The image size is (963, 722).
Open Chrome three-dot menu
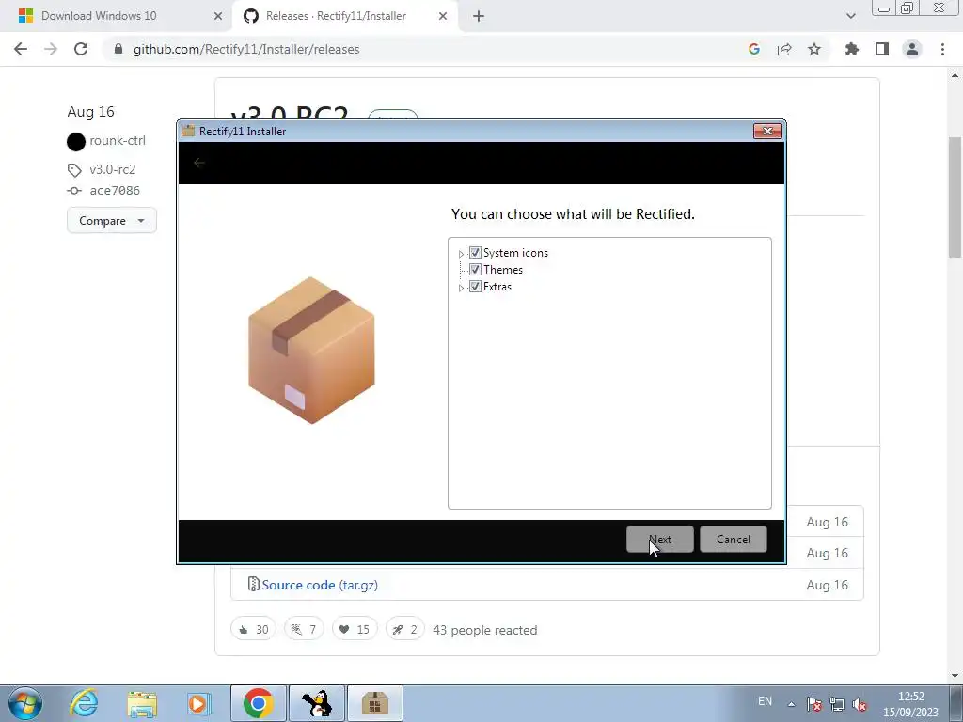tap(942, 49)
